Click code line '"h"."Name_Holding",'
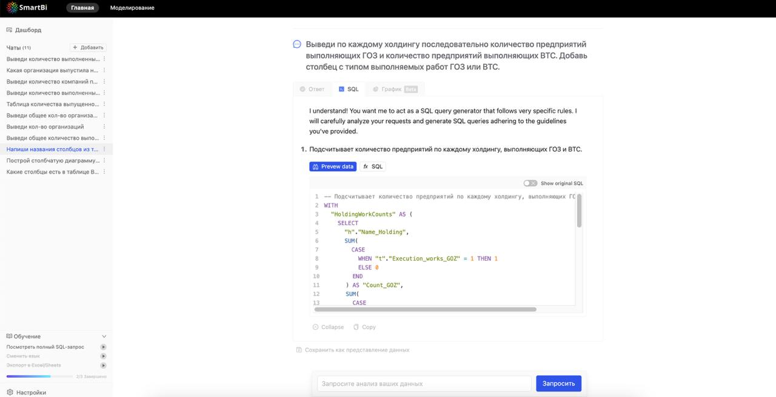 (376, 232)
